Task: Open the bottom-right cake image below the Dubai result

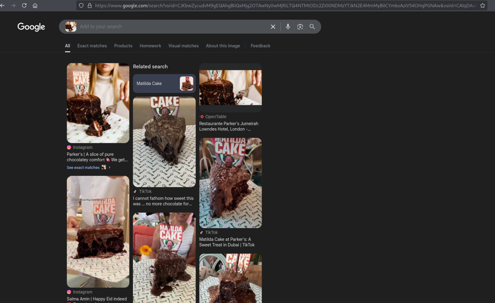Action: [230, 278]
